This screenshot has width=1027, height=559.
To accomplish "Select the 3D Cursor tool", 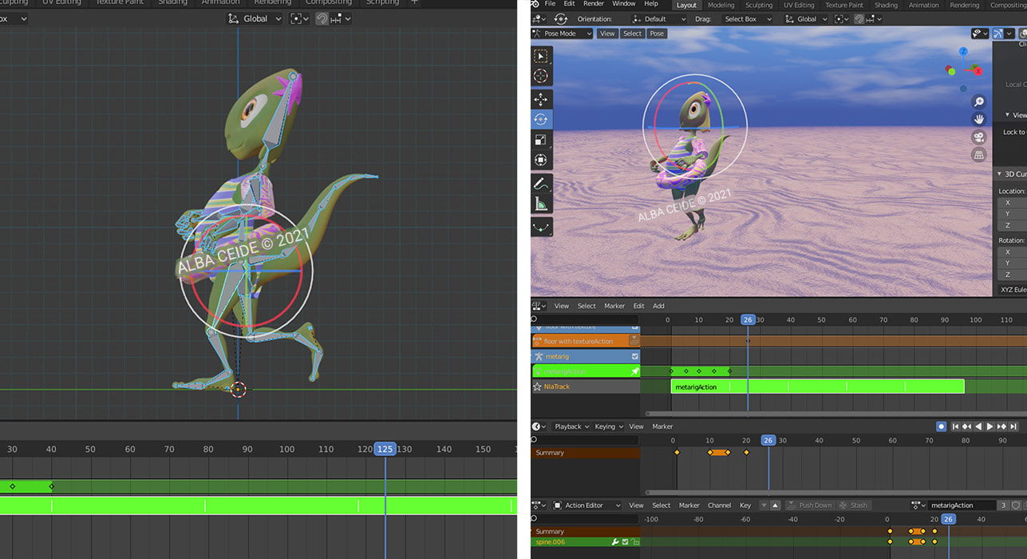I will [541, 76].
